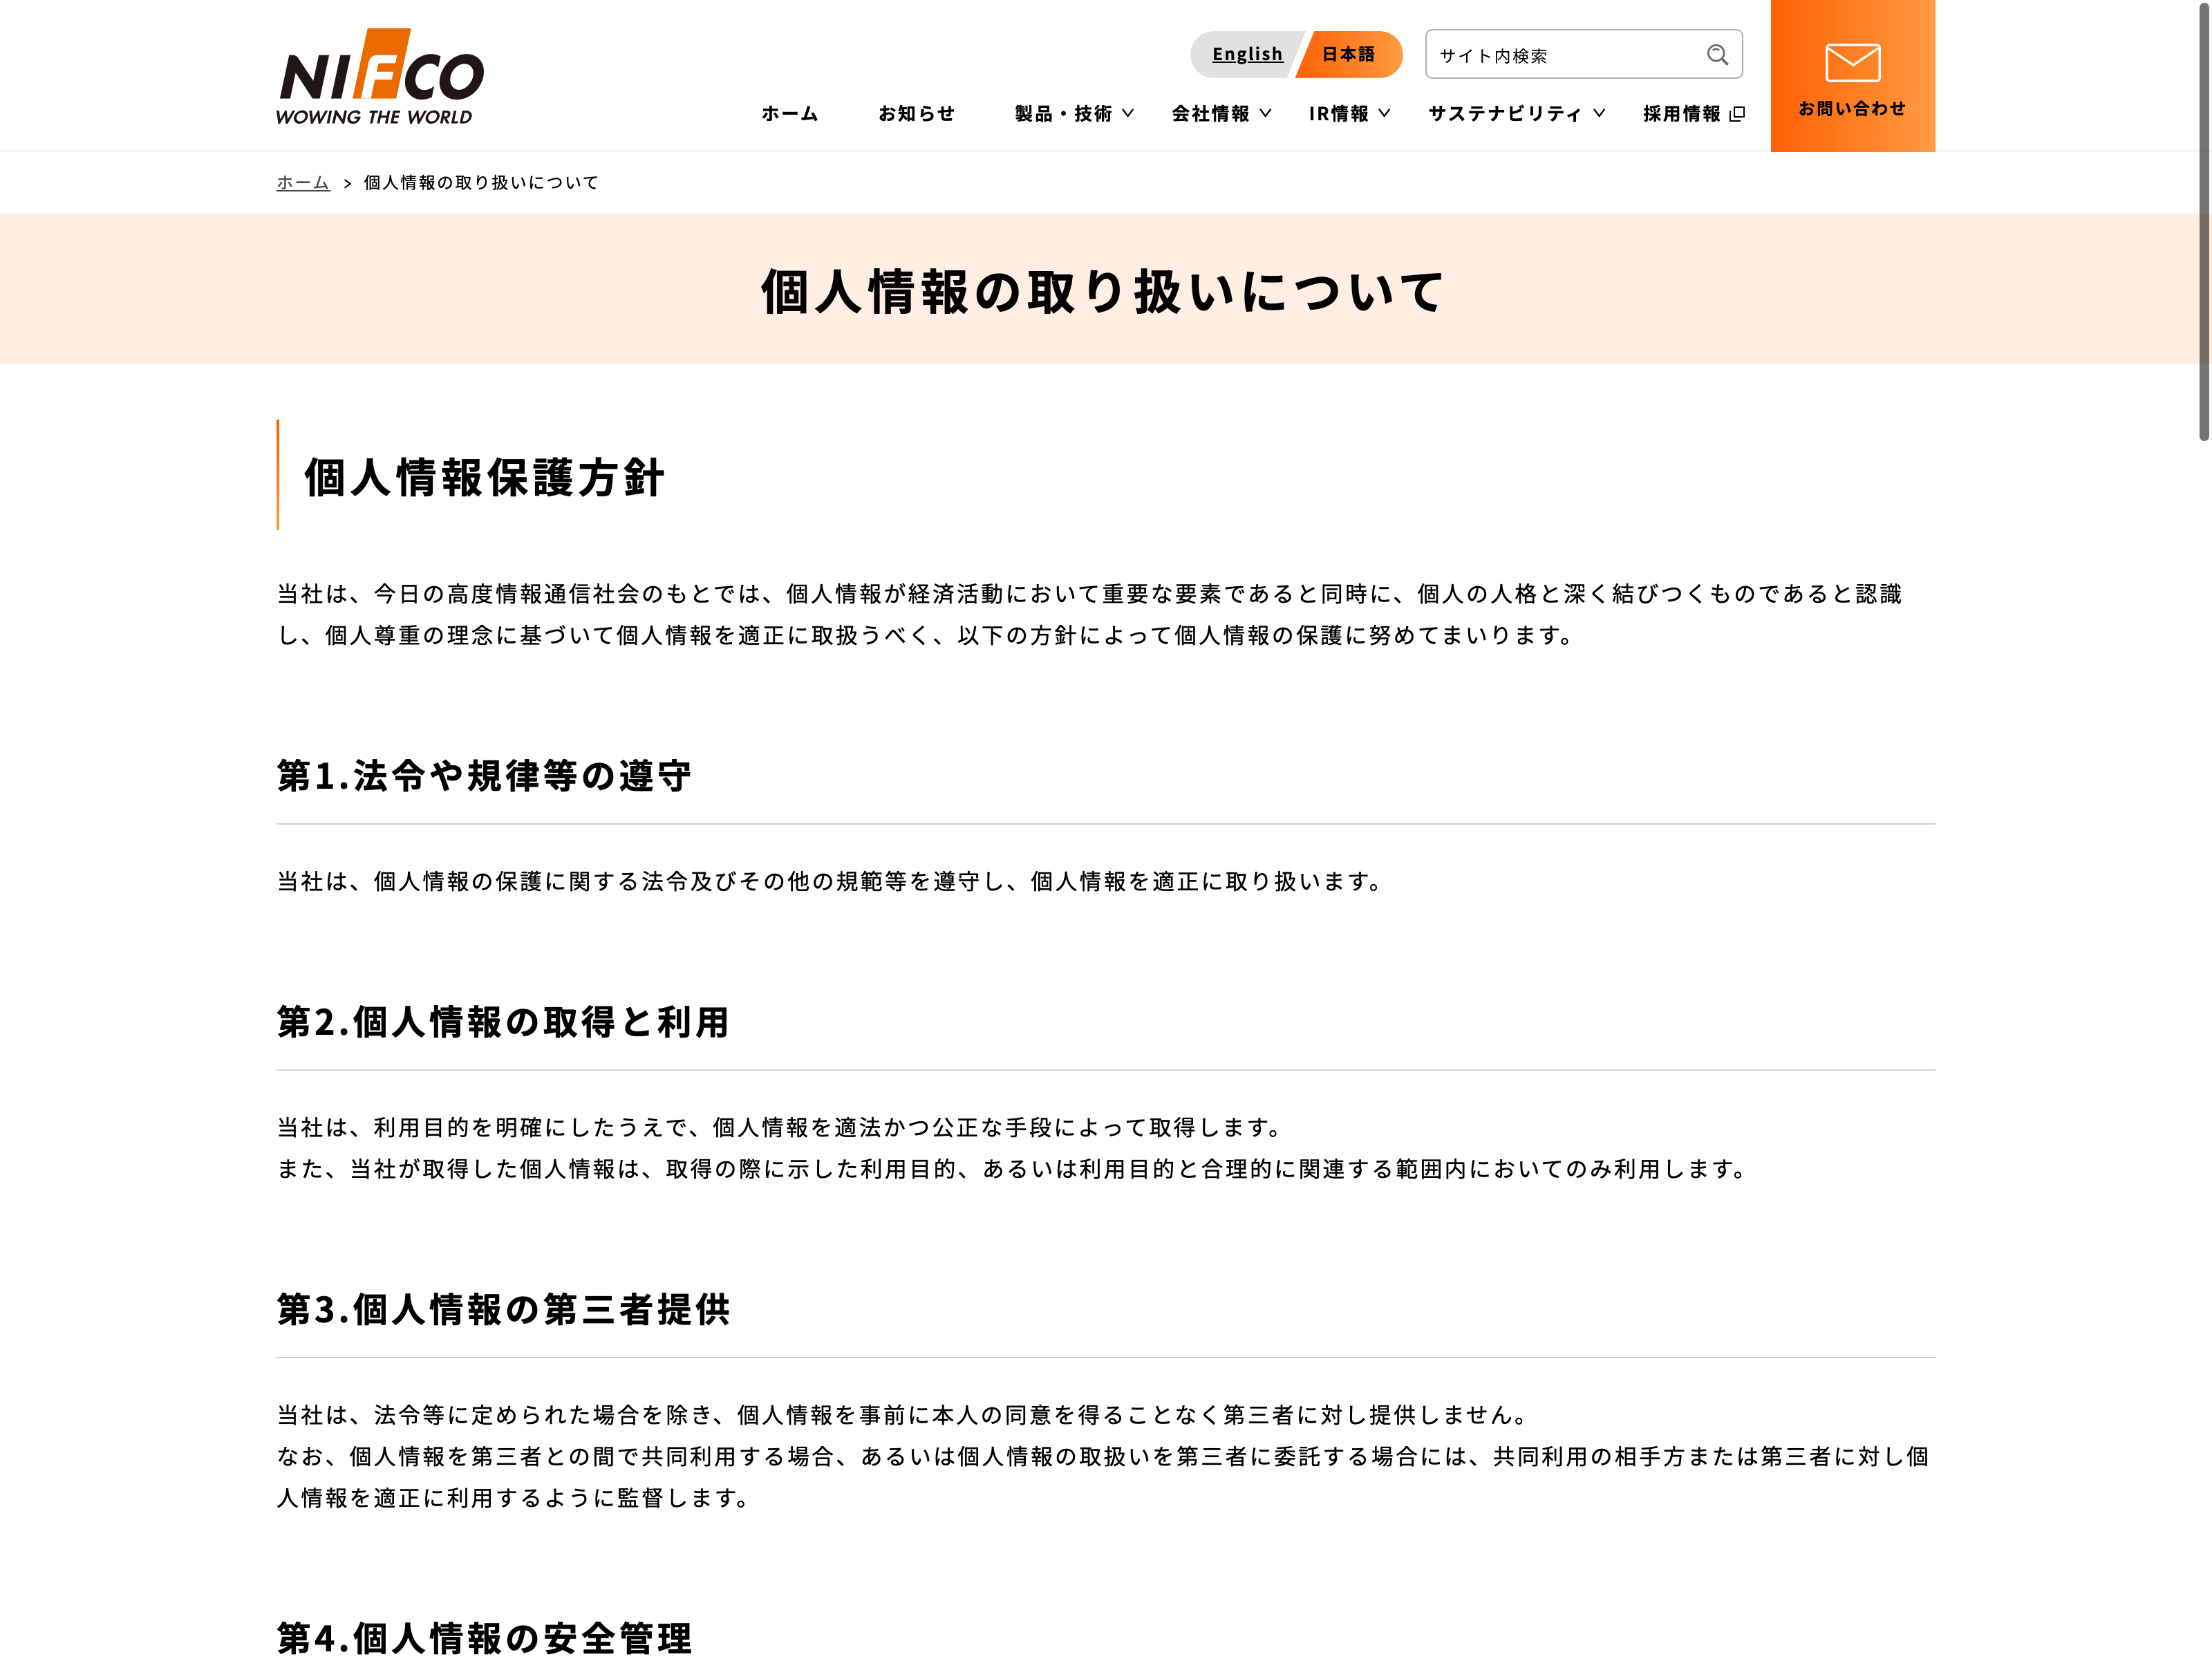Switch language to English
Viewport: 2212px width, 1659px height.
point(1246,54)
